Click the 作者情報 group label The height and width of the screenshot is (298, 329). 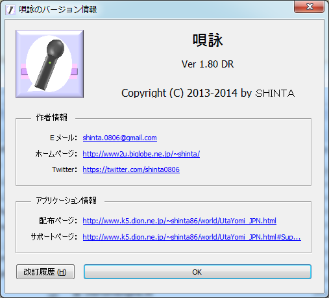(x=52, y=118)
